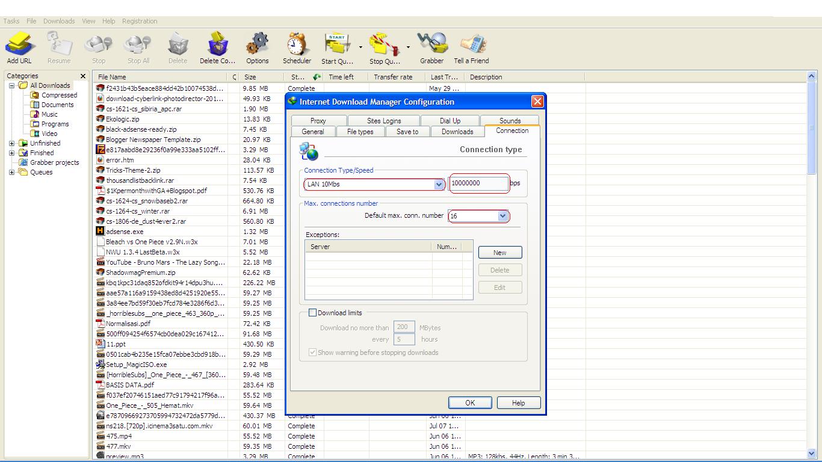Click the Help button in the dialog
The height and width of the screenshot is (462, 822).
[x=518, y=403]
